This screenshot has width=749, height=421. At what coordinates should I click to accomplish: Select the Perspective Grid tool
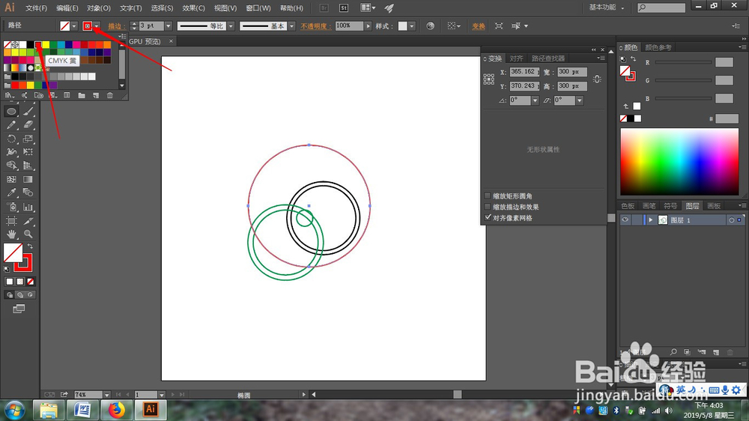tap(28, 166)
